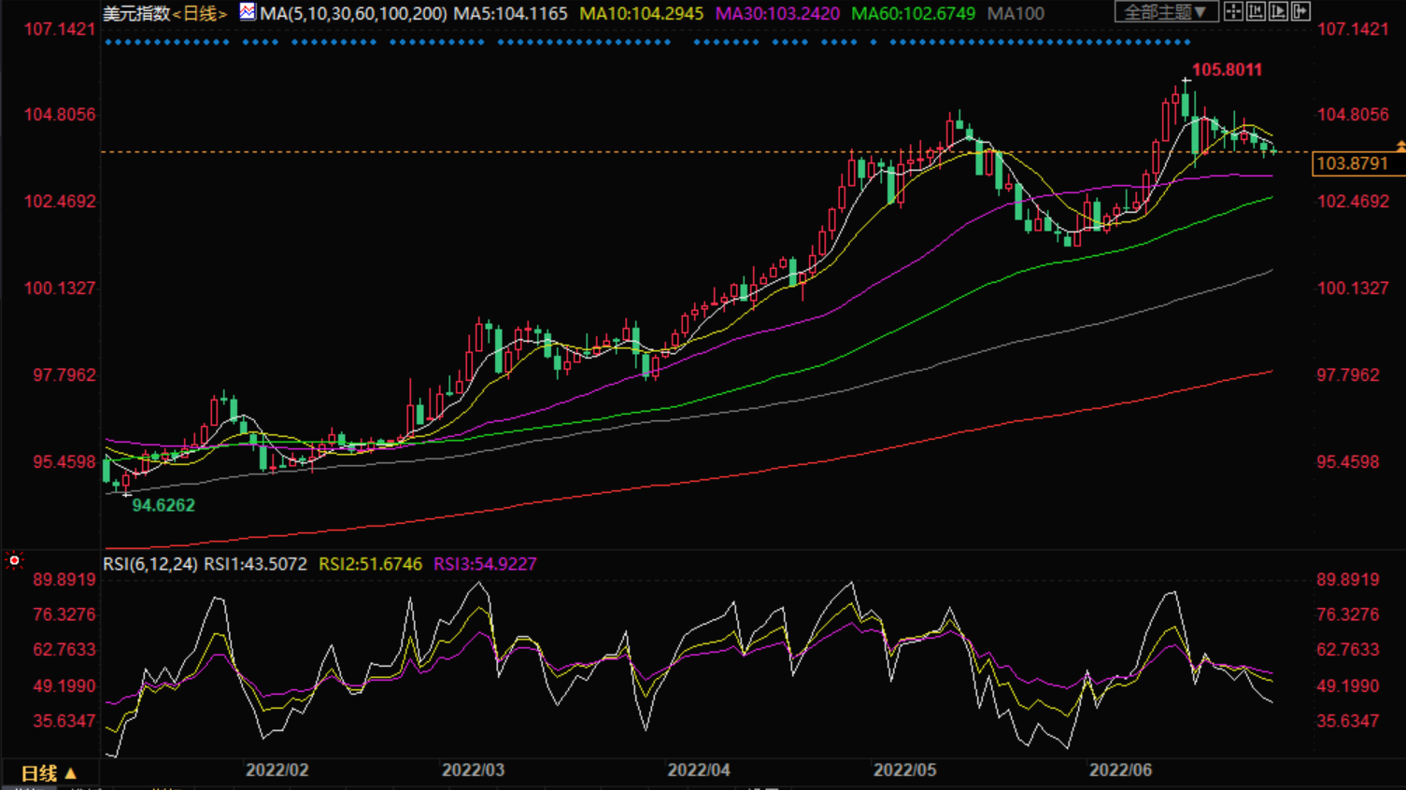Enable the crosshair cursor icon

tap(1233, 12)
